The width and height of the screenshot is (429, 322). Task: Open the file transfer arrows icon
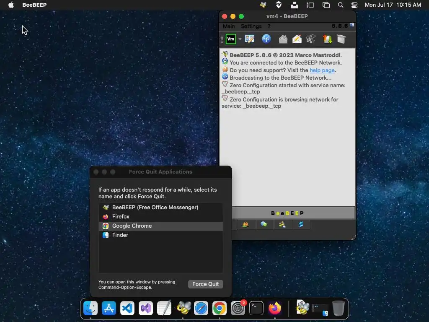(328, 39)
